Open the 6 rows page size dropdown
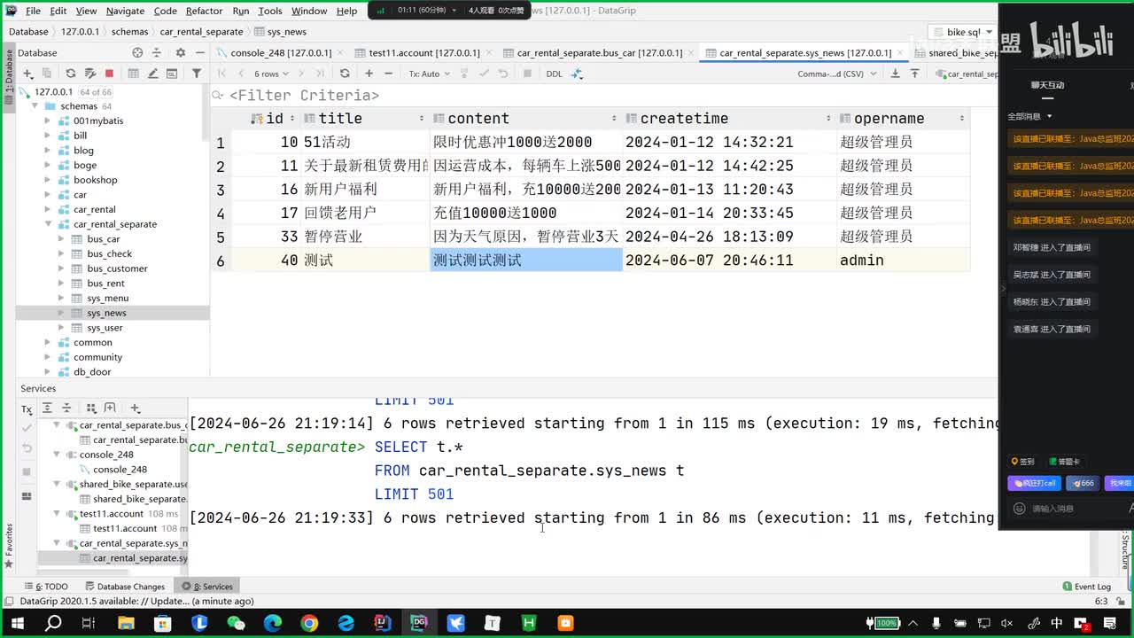The image size is (1134, 638). (270, 74)
